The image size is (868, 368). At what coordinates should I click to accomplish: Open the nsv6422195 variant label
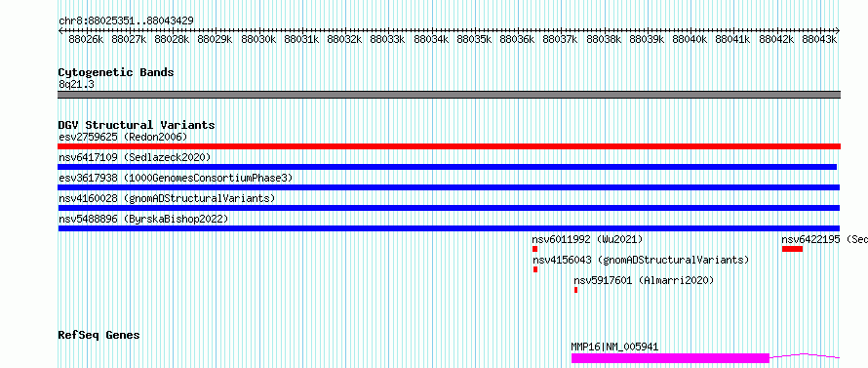(824, 239)
